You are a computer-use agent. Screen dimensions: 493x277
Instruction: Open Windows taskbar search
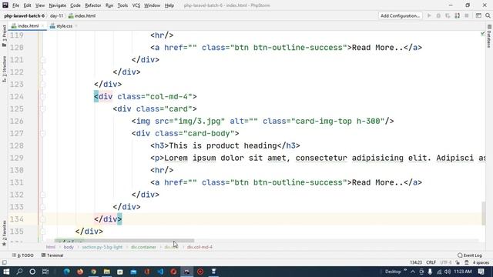click(19, 272)
